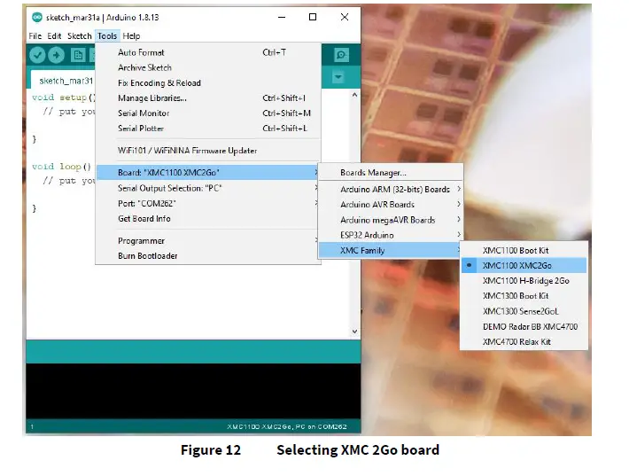Expand Arduino megaAVR Boards submenu

click(x=391, y=220)
